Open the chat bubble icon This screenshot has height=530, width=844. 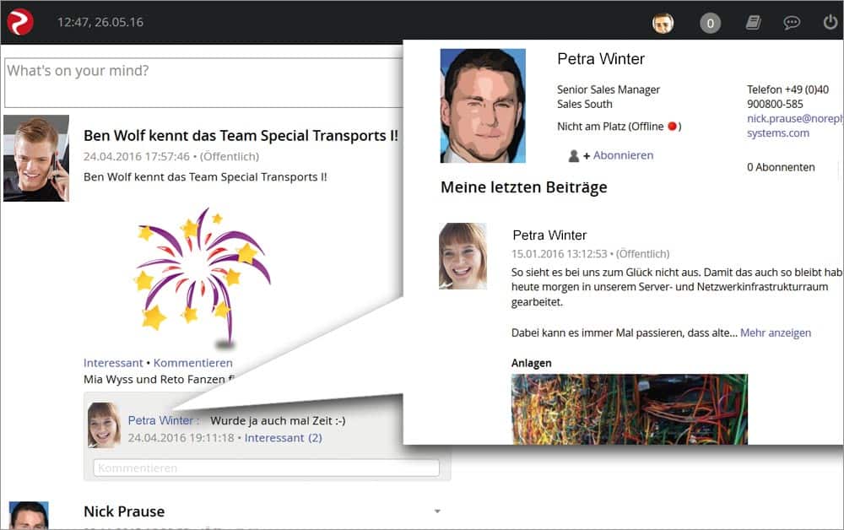[x=792, y=23]
